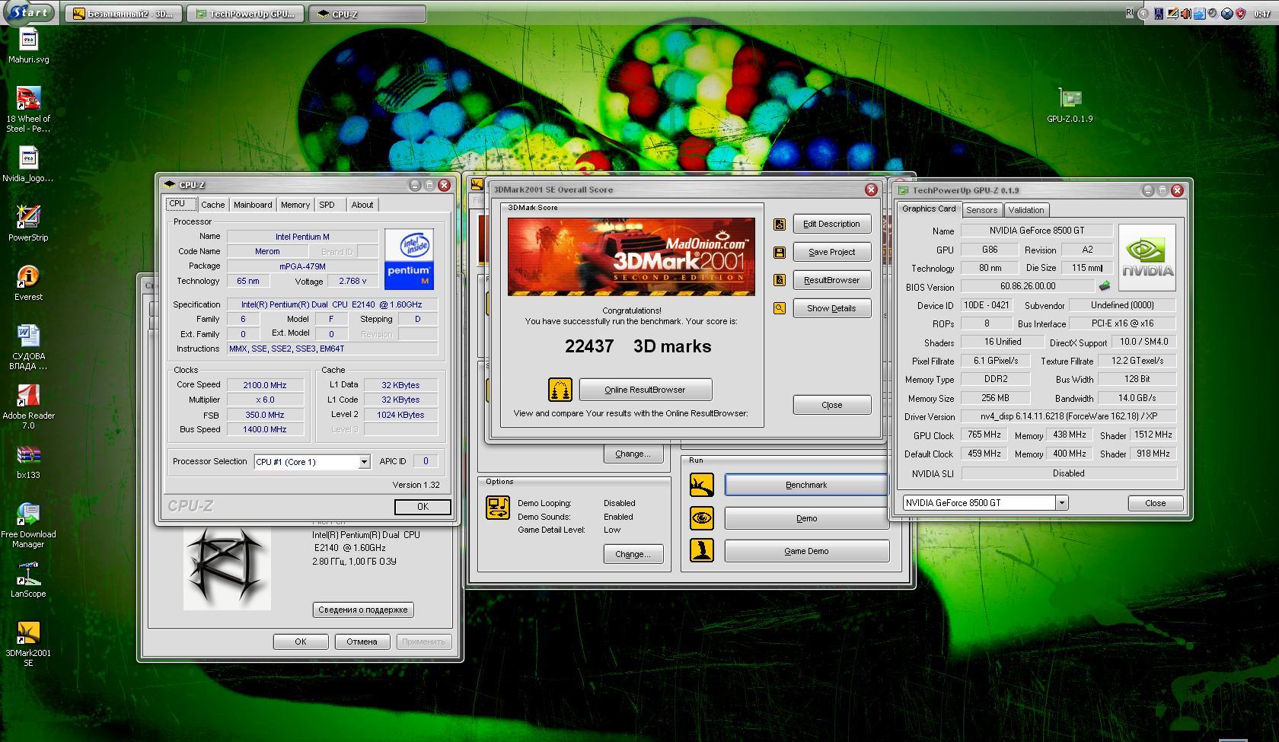Click the NVIDIA logo in GPU-Z

pos(1147,257)
